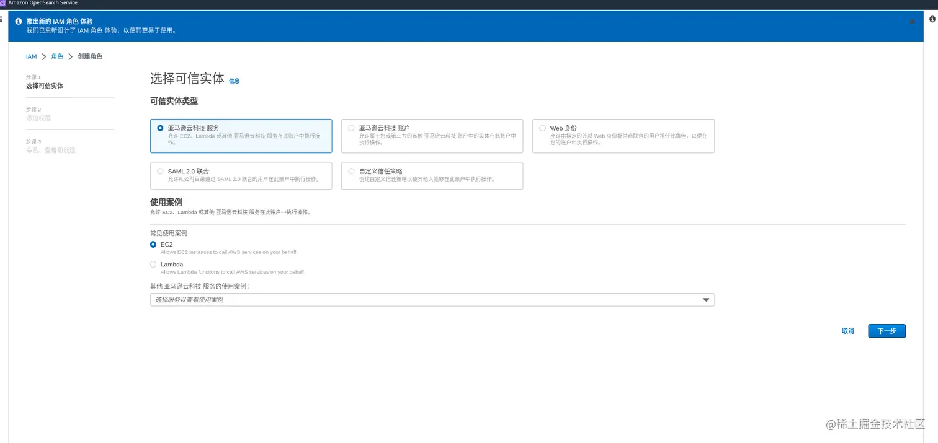Select step 3 命名、查看和创建 in sidebar
The height and width of the screenshot is (443, 938).
click(x=51, y=150)
